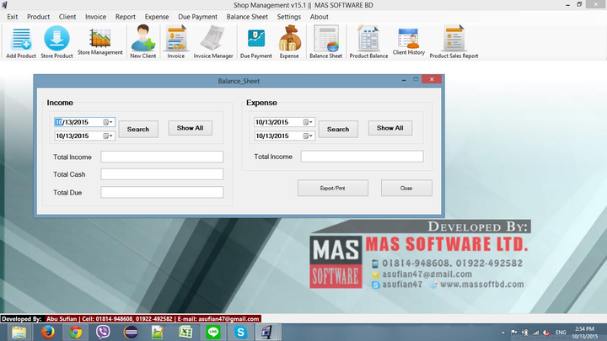The width and height of the screenshot is (607, 341).
Task: Click the Due Payment toolbar icon
Action: click(x=256, y=40)
